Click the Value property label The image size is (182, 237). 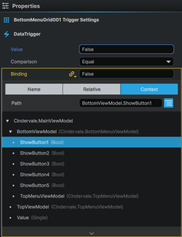click(17, 50)
